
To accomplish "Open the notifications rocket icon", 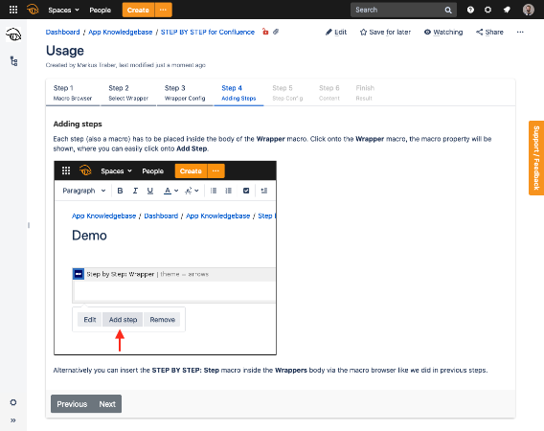I will click(x=507, y=10).
